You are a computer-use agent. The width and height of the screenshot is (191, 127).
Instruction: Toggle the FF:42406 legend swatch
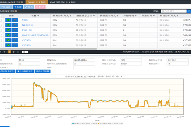coord(99,124)
